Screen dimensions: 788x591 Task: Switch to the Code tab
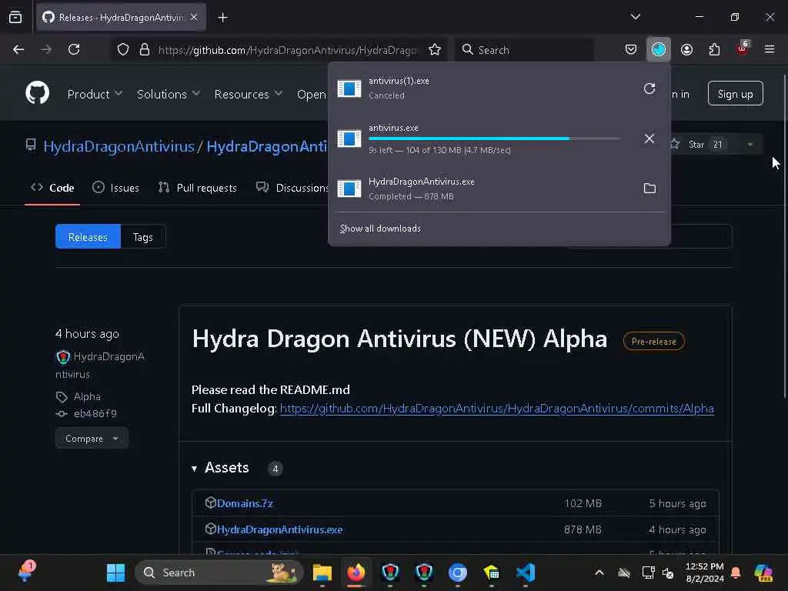click(x=52, y=188)
